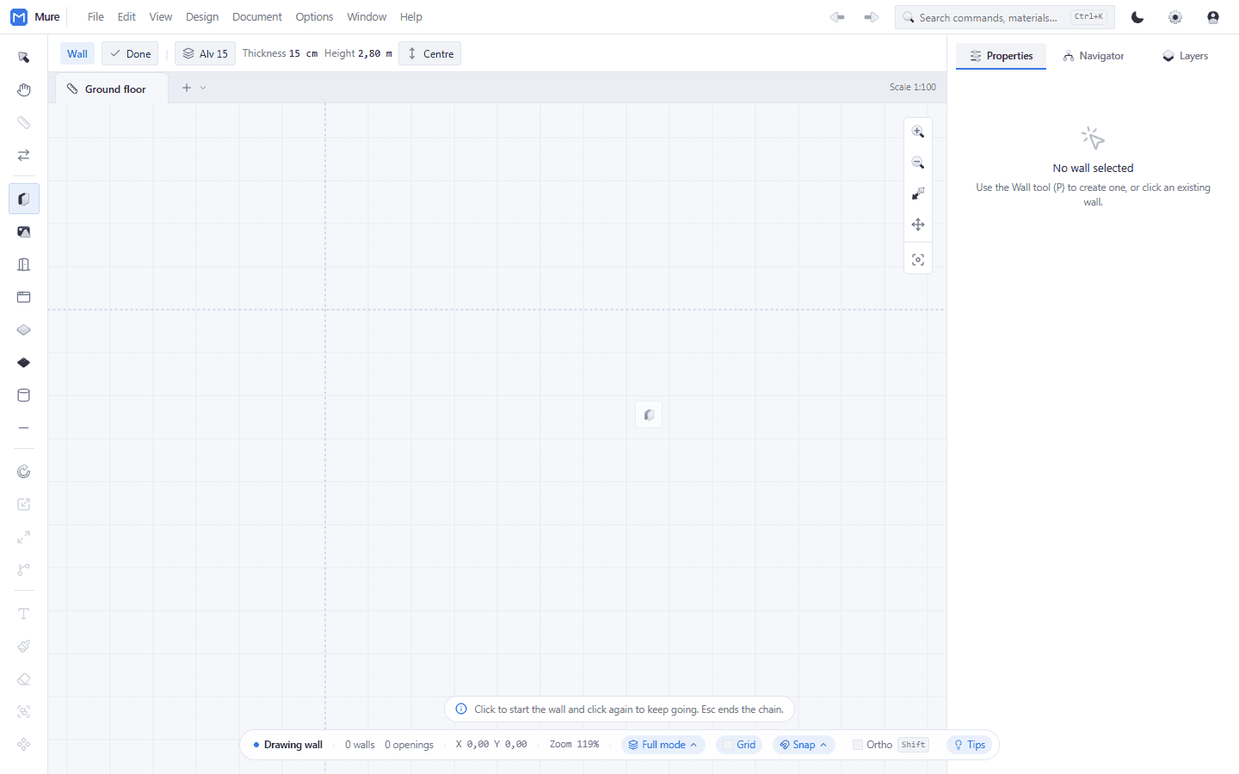Screen dimensions: 1239x774
Task: Select the arrow selection tool
Action: pyautogui.click(x=24, y=58)
